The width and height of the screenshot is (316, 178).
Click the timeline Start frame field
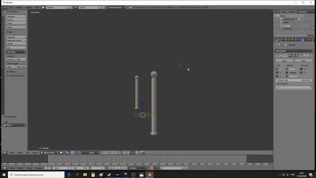(x=62, y=168)
